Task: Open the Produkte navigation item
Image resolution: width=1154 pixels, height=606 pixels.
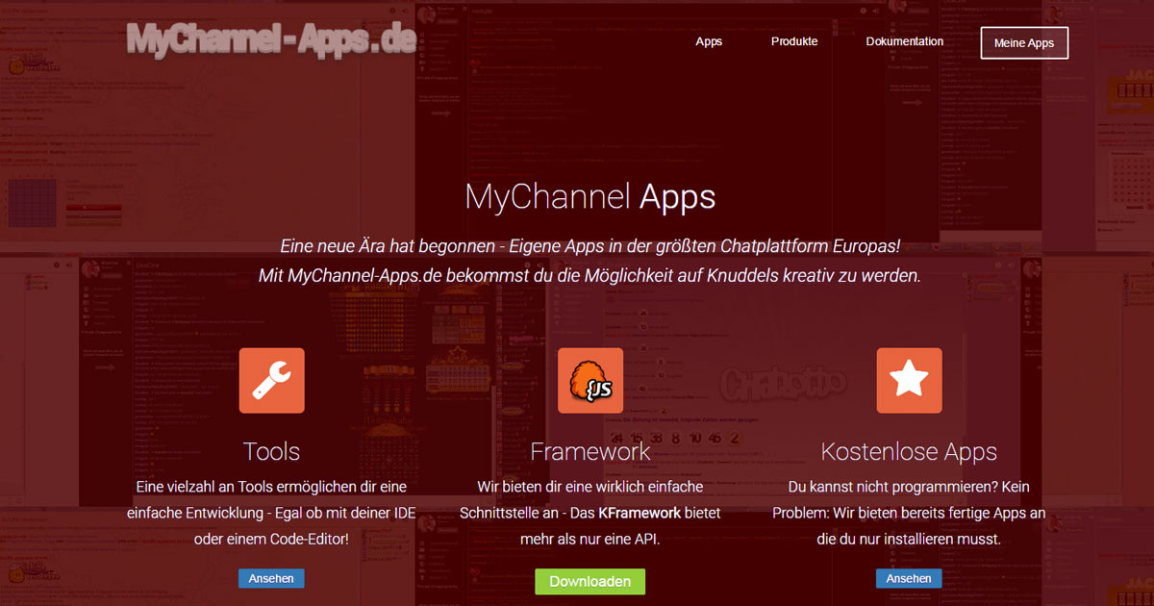Action: click(x=794, y=42)
